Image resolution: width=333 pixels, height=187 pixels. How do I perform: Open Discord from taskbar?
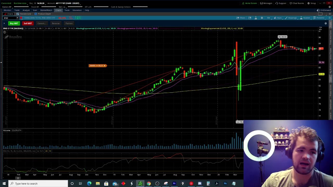200,184
